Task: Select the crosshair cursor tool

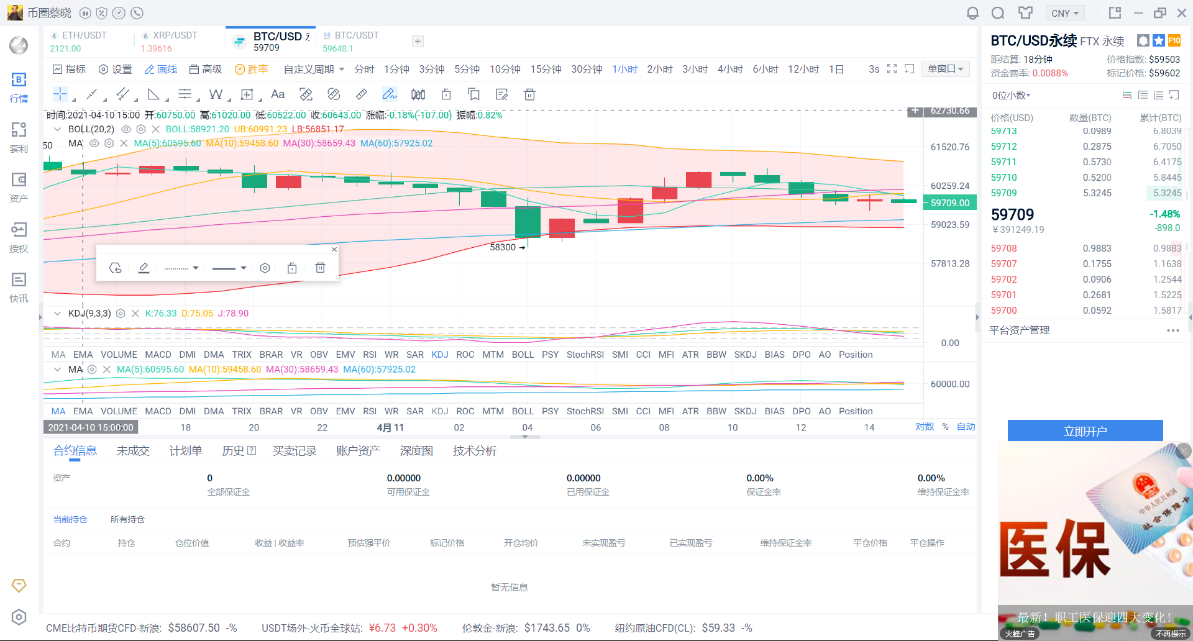Action: 60,94
